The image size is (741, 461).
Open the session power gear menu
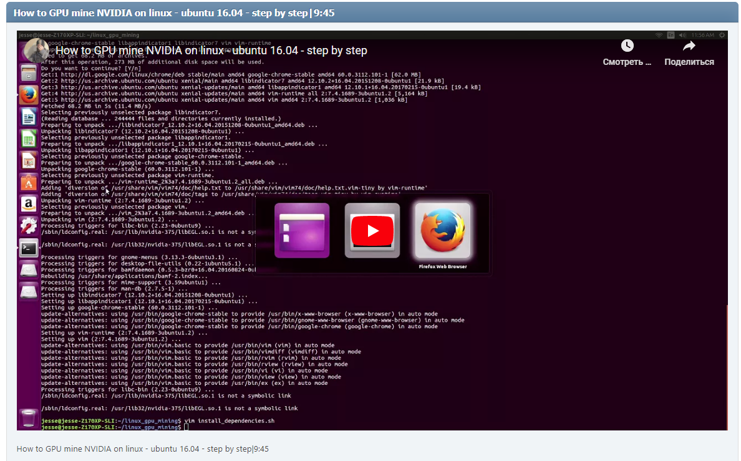click(x=722, y=35)
